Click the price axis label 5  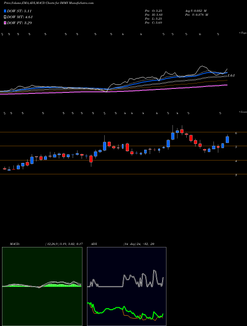point(236,147)
